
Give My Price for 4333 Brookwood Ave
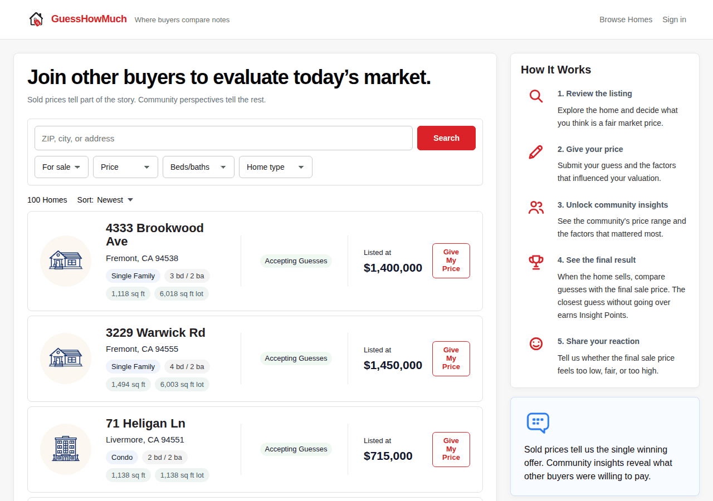point(451,261)
